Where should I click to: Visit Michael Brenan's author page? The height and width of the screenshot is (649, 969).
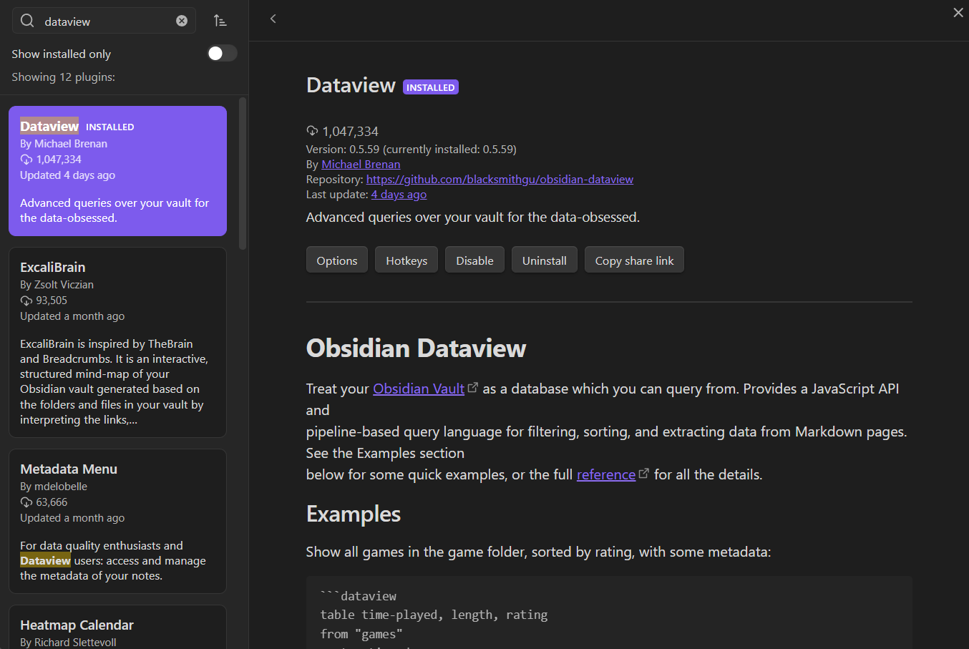[x=361, y=164]
